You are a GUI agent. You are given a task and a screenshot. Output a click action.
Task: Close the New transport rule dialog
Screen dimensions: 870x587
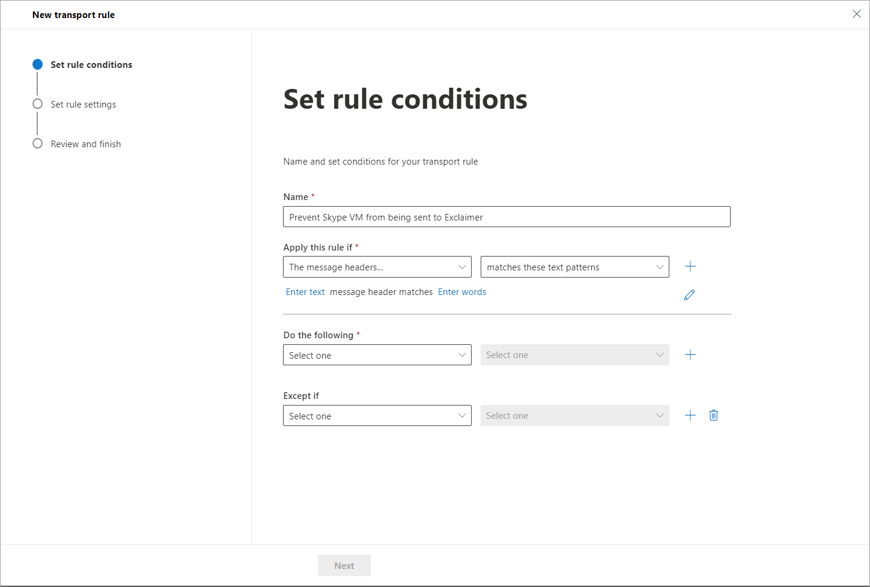856,14
